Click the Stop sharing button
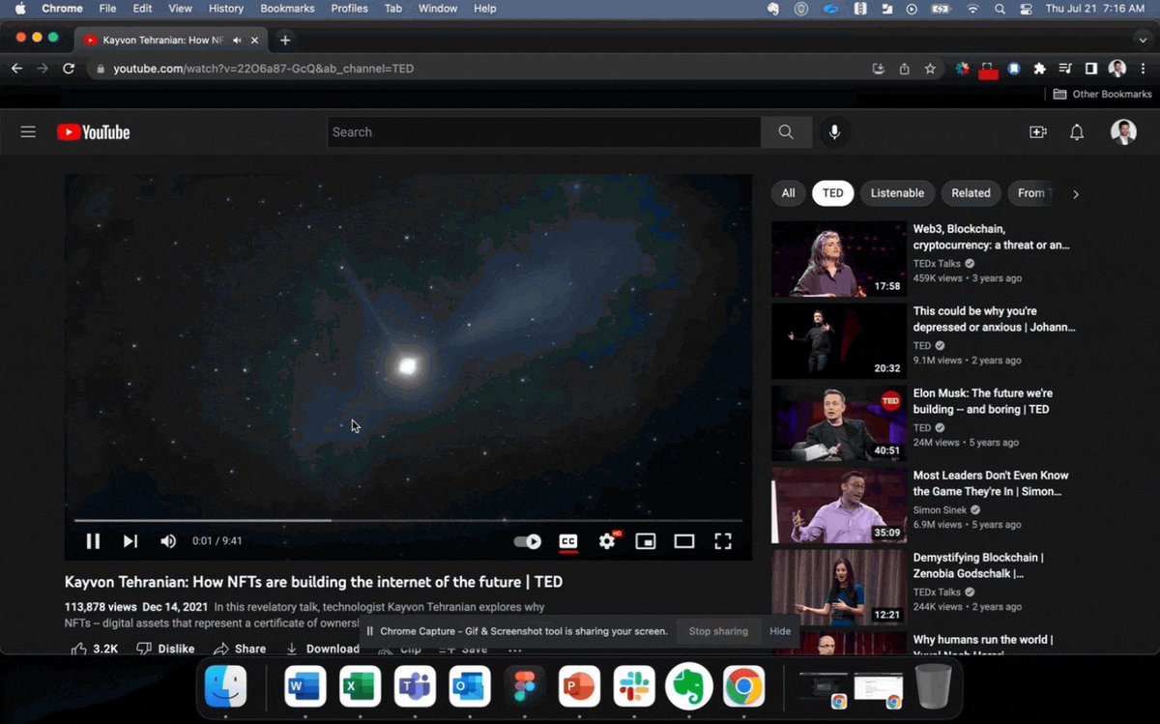1160x724 pixels. tap(718, 631)
